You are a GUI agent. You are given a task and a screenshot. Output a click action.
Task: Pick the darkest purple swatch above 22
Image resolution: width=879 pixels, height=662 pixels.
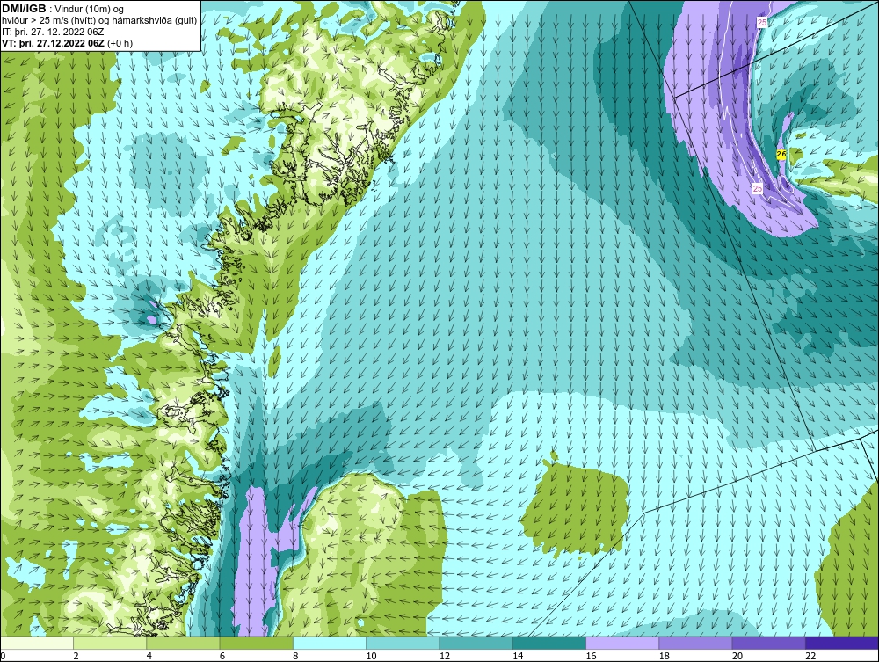(x=842, y=643)
